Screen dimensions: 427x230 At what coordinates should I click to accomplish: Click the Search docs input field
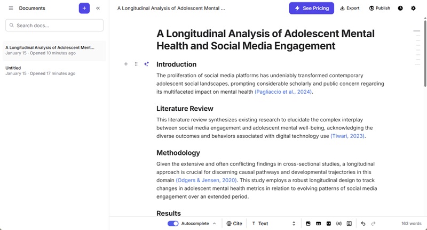(x=54, y=26)
